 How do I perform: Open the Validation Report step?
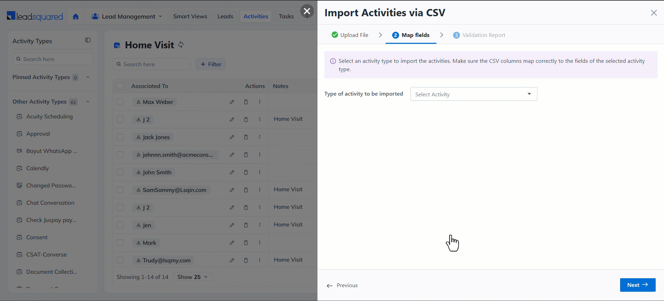point(479,35)
